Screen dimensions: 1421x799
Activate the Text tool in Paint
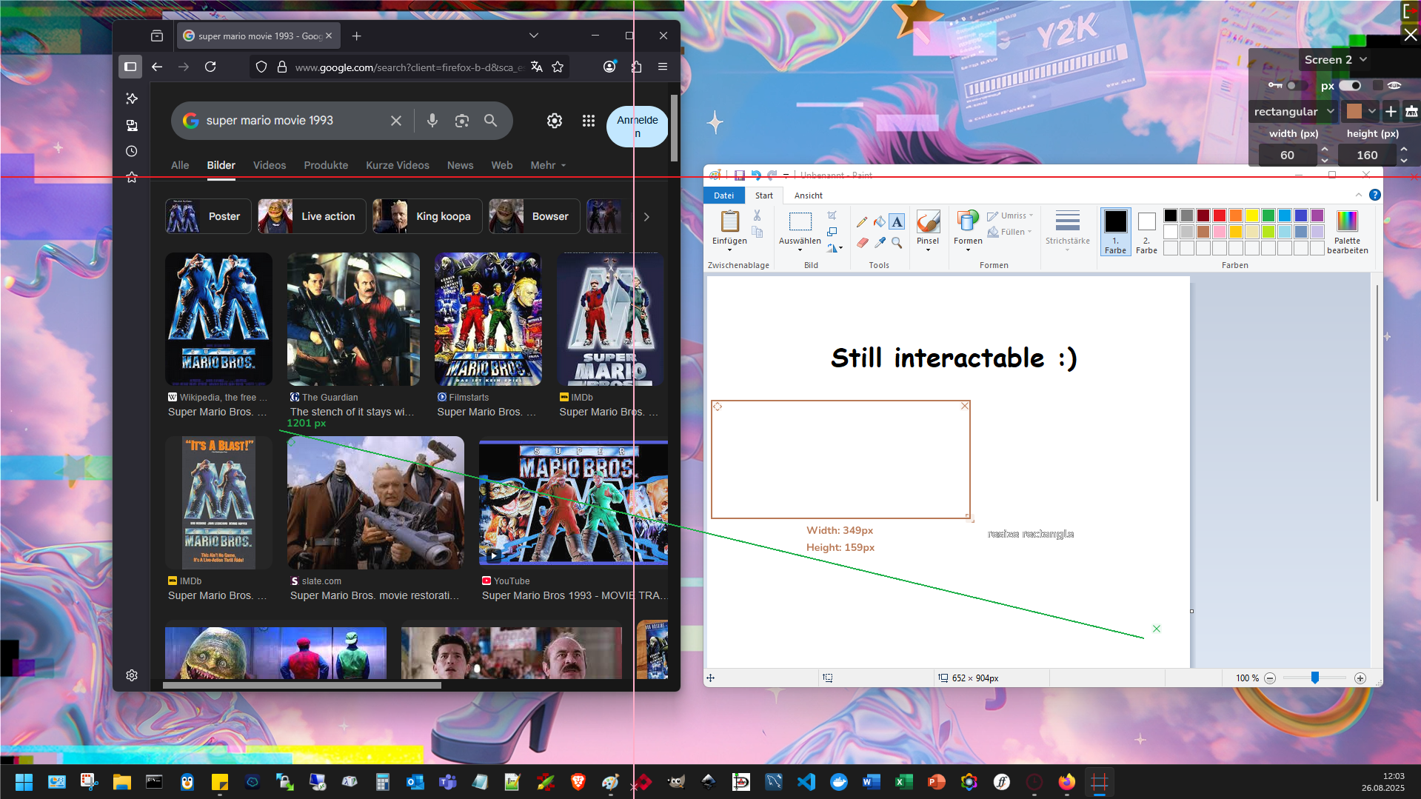(897, 221)
